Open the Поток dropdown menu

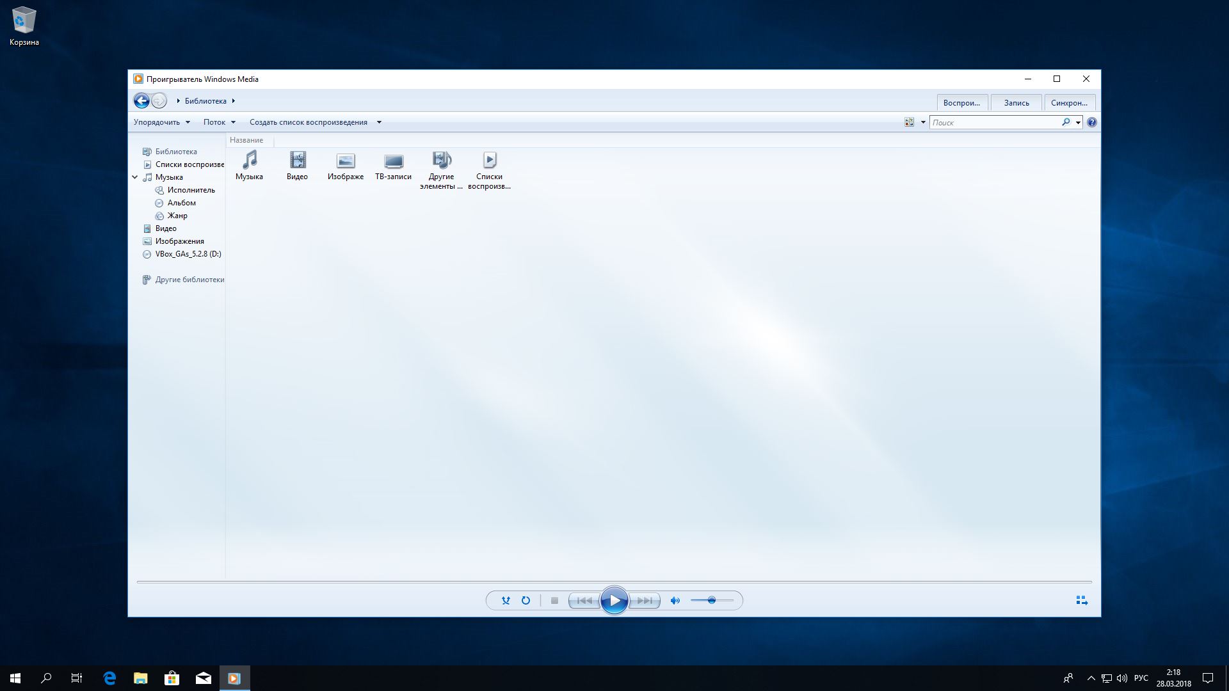tap(219, 122)
